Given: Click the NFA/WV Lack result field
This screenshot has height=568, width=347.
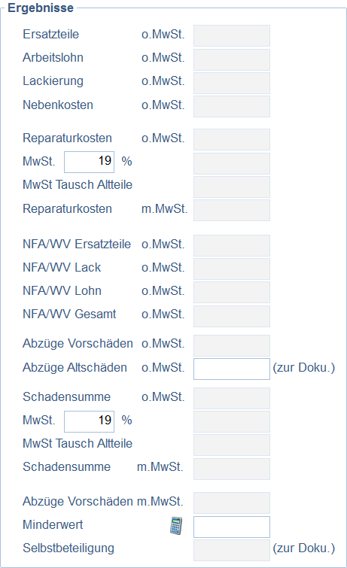Looking at the screenshot, I should tap(232, 269).
